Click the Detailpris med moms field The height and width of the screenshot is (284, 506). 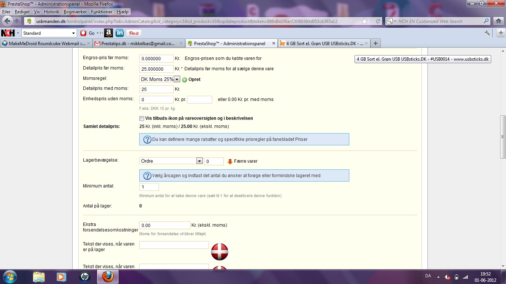pyautogui.click(x=156, y=89)
